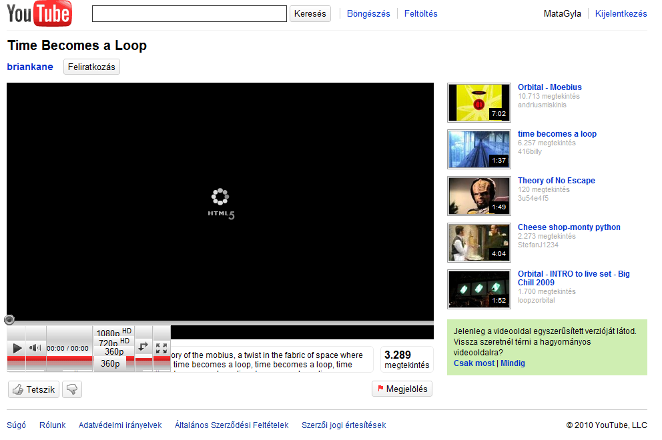Open the Böngészés menu item

point(368,14)
